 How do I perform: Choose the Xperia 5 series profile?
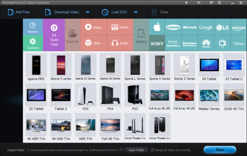(x=61, y=67)
